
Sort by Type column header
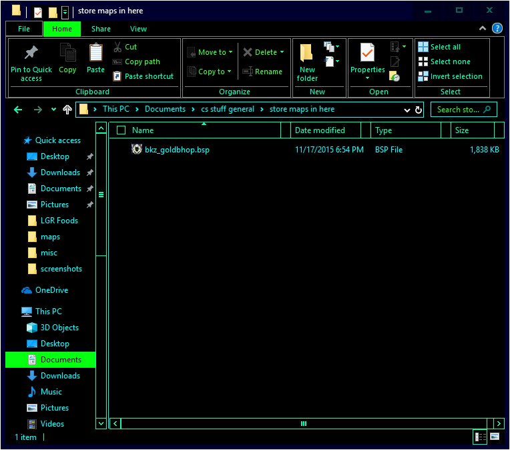click(406, 130)
